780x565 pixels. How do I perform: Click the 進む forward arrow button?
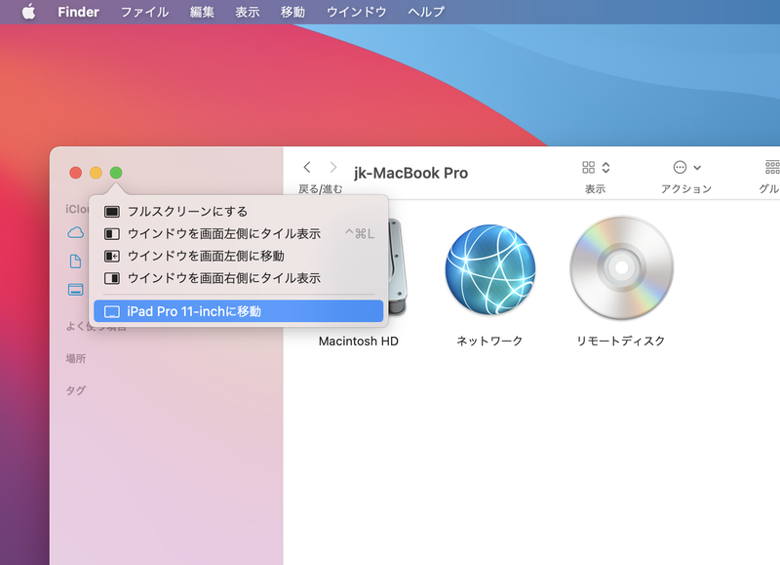pos(331,167)
